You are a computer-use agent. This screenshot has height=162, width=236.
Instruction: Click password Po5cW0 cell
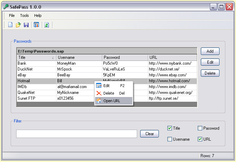click(x=125, y=63)
